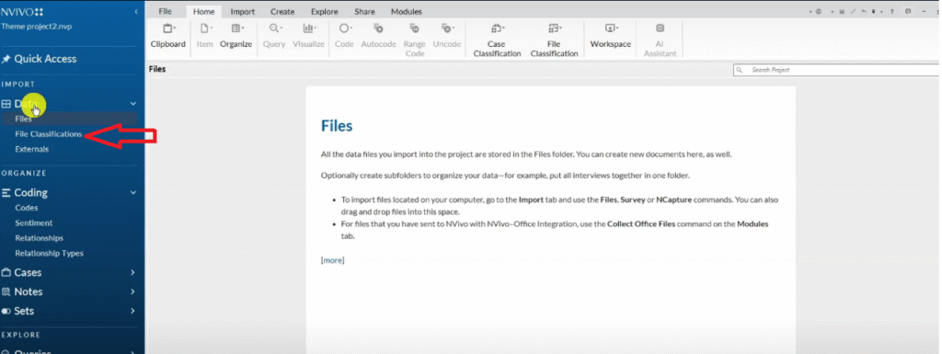Collapse the Data section chevron
Screen dimensions: 942x354
[x=133, y=104]
